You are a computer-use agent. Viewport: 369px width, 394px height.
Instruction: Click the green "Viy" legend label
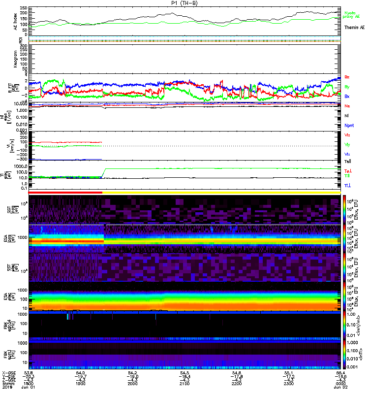coord(347,145)
